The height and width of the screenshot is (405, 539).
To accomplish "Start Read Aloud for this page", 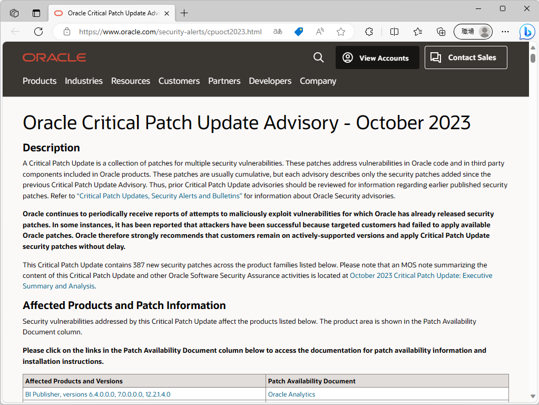I will [319, 32].
